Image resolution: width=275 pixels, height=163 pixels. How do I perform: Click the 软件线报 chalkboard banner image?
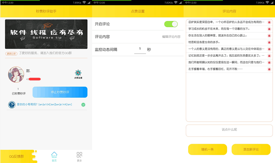(46, 34)
